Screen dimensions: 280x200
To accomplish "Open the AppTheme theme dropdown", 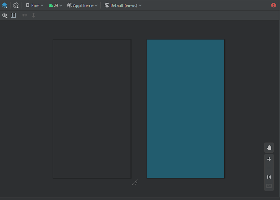I will pyautogui.click(x=82, y=6).
